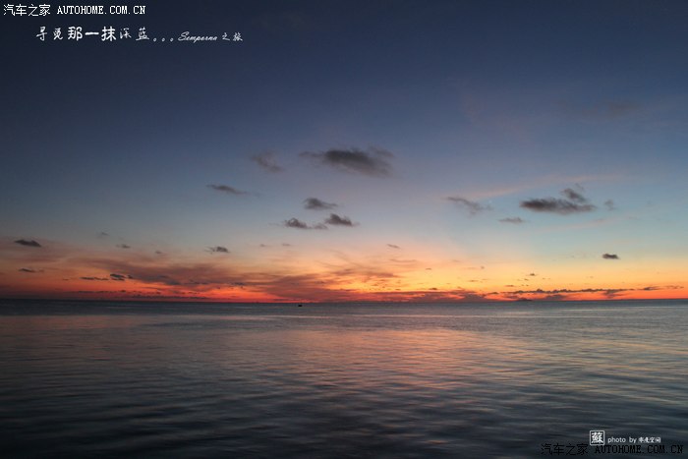Click the 汽车之家 text at bottom right
This screenshot has width=688, height=459.
tap(563, 450)
